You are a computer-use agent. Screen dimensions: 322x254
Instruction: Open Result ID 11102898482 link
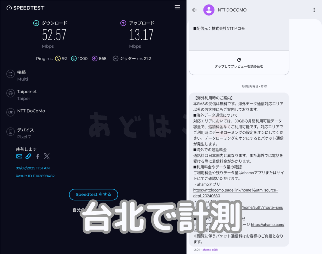[35, 176]
